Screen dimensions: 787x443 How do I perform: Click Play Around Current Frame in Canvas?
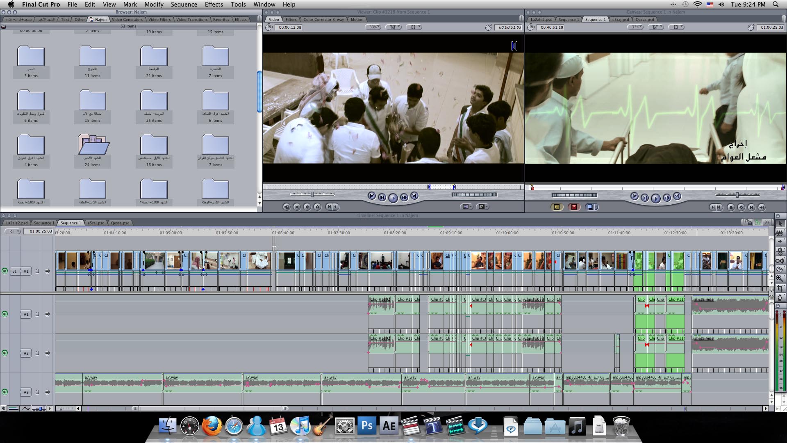[666, 198]
